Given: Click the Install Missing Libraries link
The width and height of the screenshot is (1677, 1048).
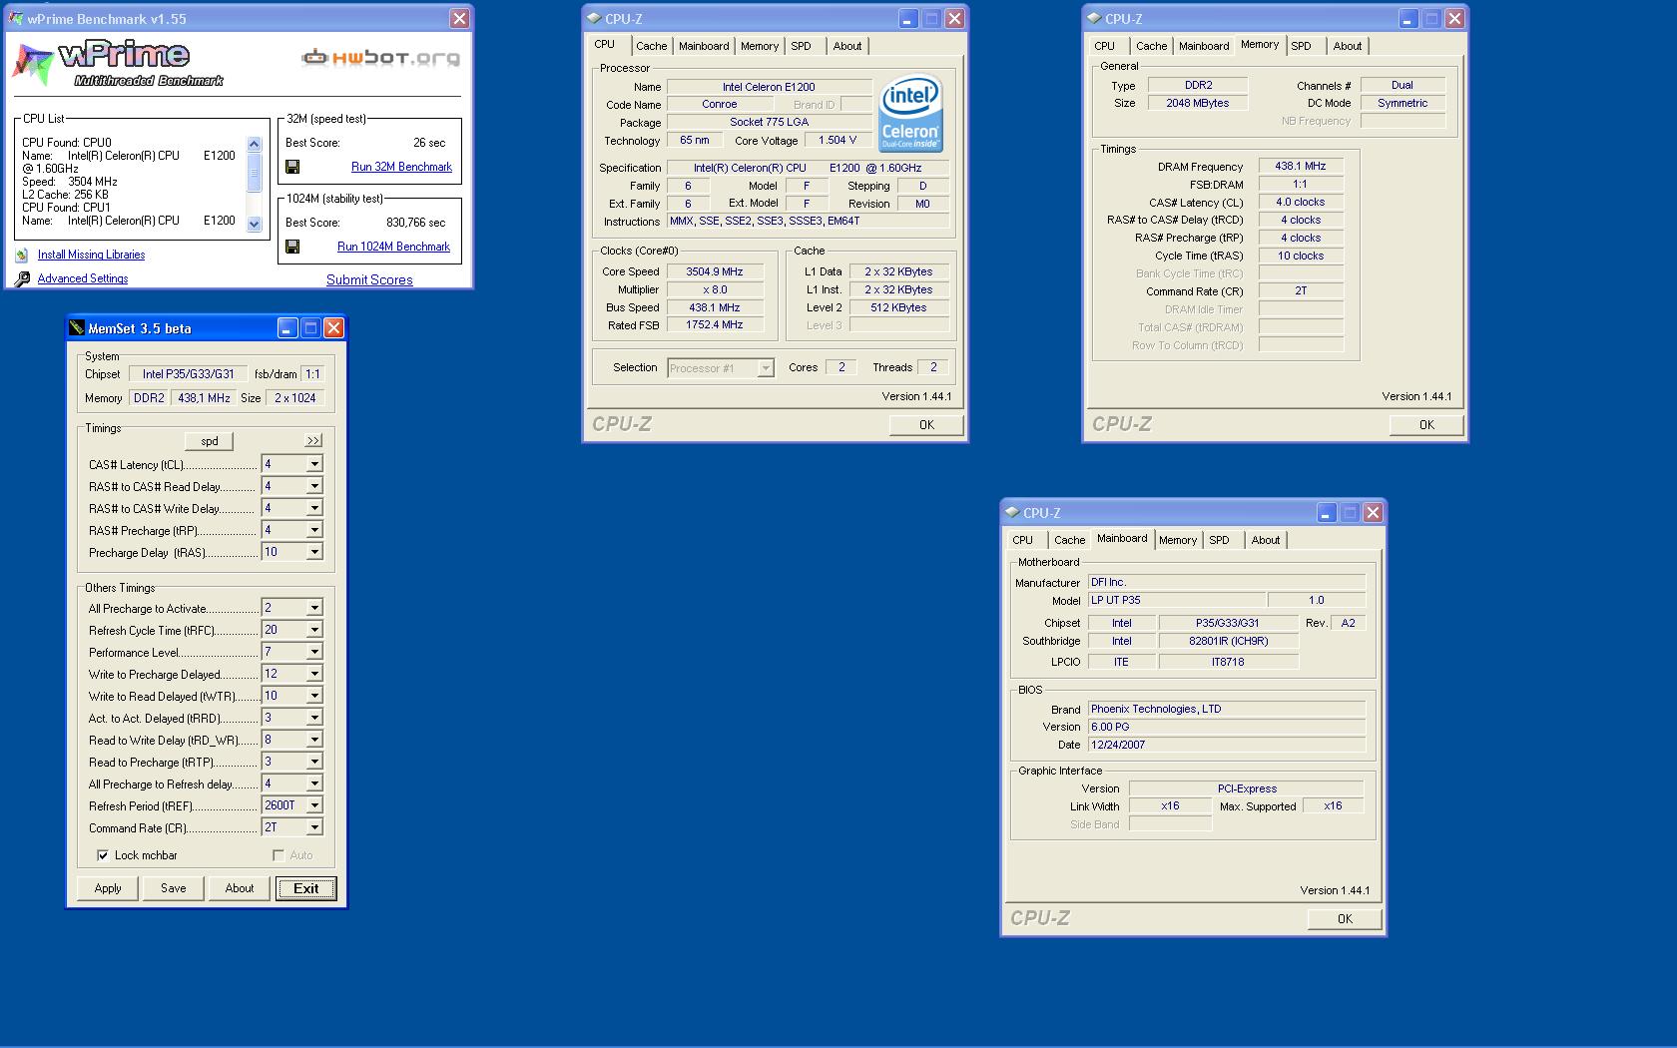Looking at the screenshot, I should coord(91,255).
